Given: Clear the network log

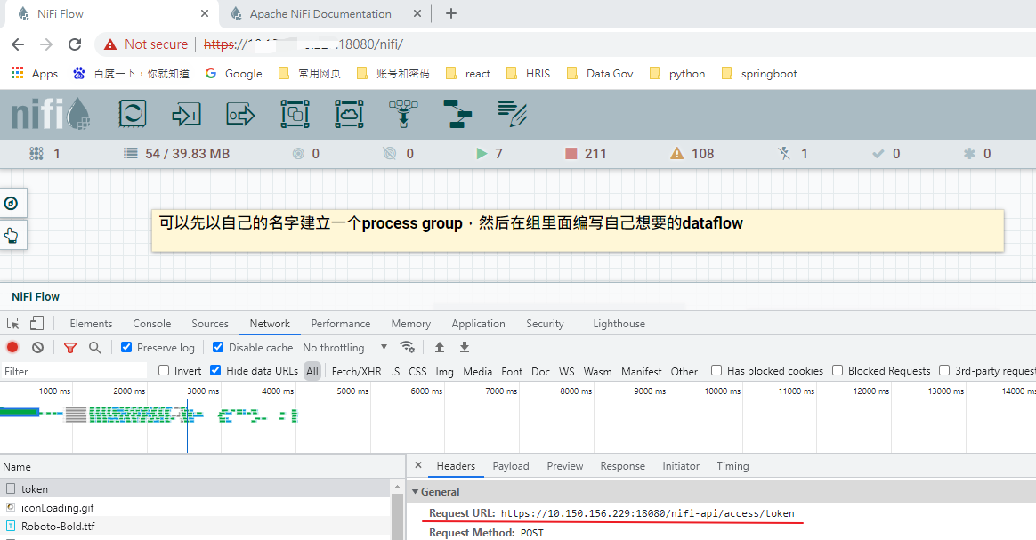Looking at the screenshot, I should (37, 347).
